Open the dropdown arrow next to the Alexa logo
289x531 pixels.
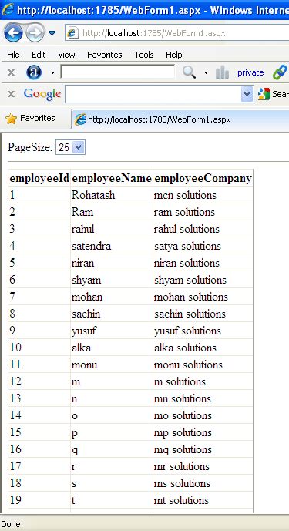pos(52,72)
